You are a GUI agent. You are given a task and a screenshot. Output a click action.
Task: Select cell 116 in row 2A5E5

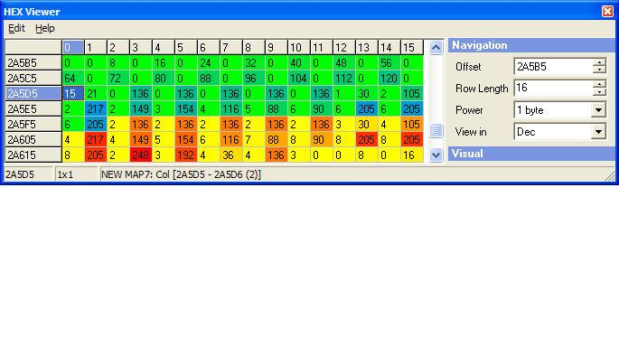(x=231, y=109)
